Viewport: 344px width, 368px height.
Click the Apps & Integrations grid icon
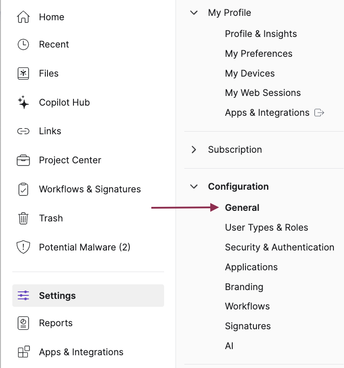pyautogui.click(x=22, y=352)
